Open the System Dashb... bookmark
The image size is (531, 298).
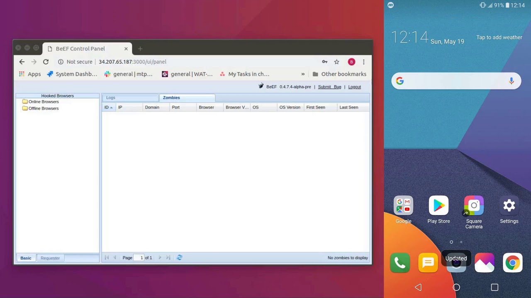72,74
